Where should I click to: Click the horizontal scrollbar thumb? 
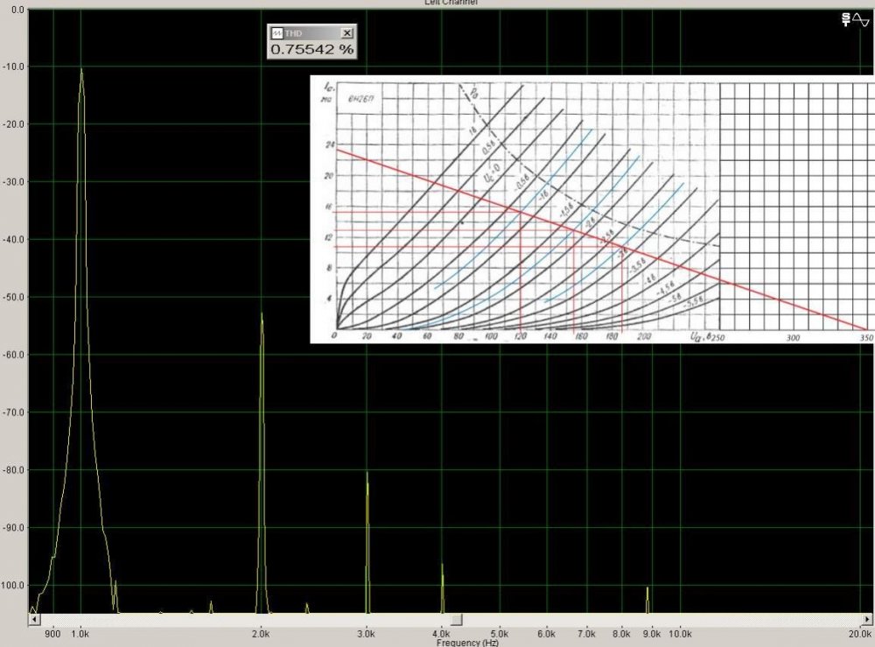[456, 620]
